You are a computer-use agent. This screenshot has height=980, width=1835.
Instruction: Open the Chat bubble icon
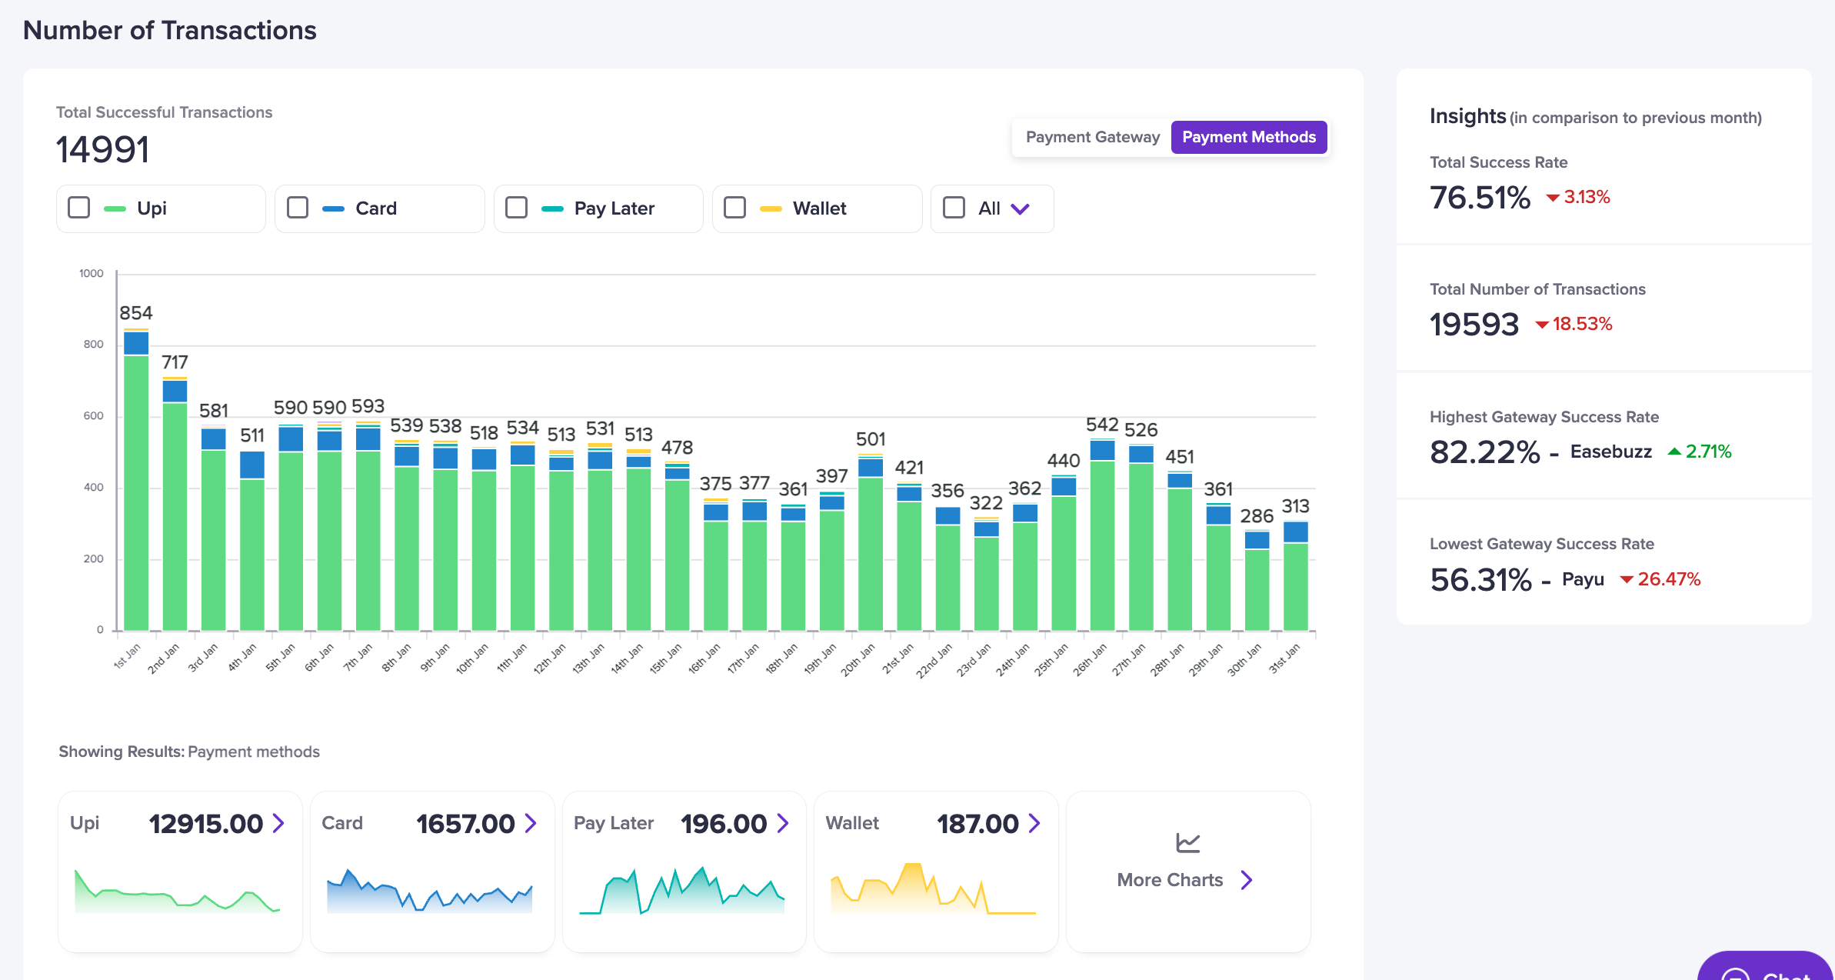1735,974
